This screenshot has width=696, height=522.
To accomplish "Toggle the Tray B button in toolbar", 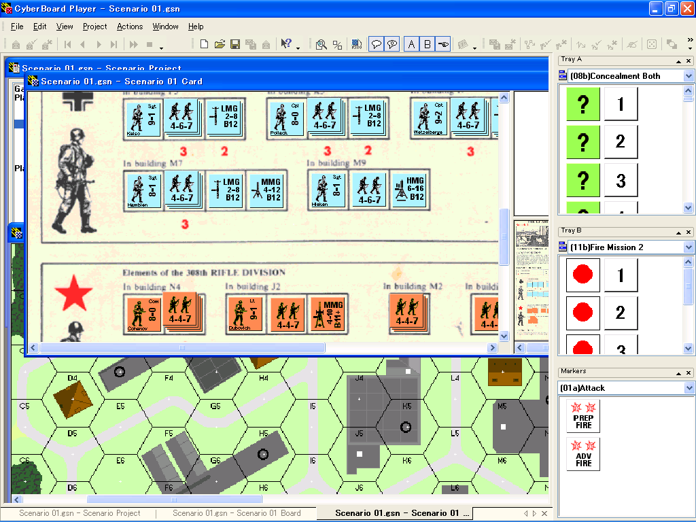I will (x=428, y=44).
